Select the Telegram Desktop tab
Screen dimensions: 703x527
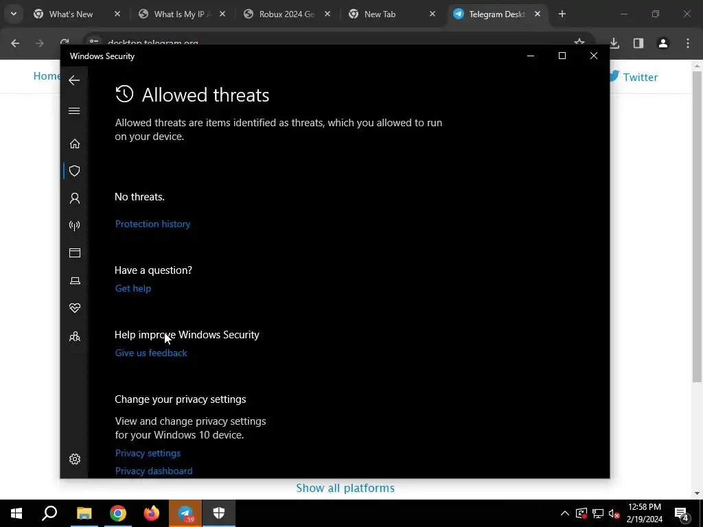496,14
